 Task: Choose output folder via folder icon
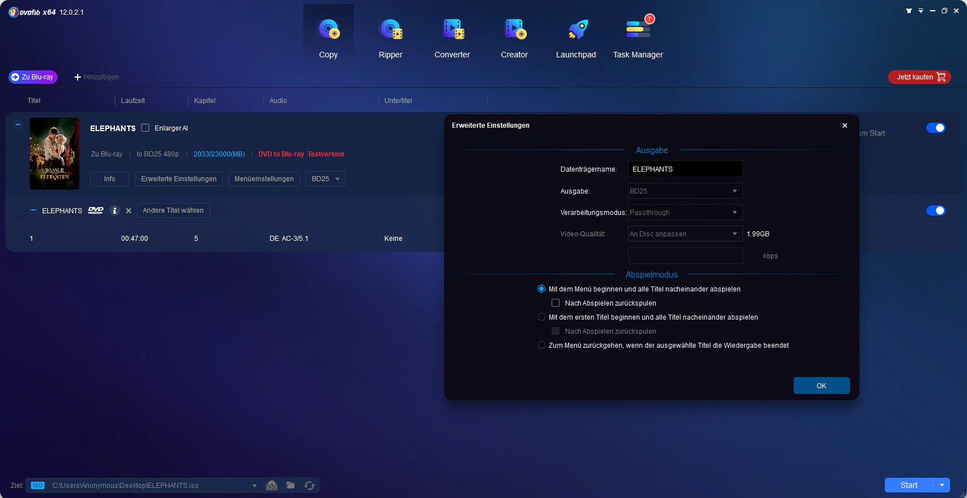click(x=290, y=485)
